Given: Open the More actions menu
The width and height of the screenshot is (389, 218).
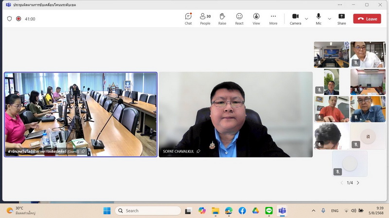Looking at the screenshot, I should point(273,18).
